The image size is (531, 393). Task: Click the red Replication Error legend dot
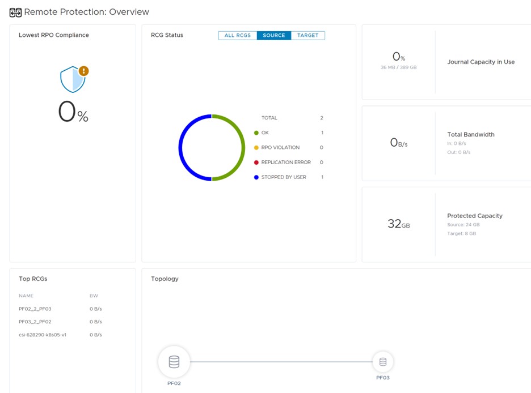[256, 163]
